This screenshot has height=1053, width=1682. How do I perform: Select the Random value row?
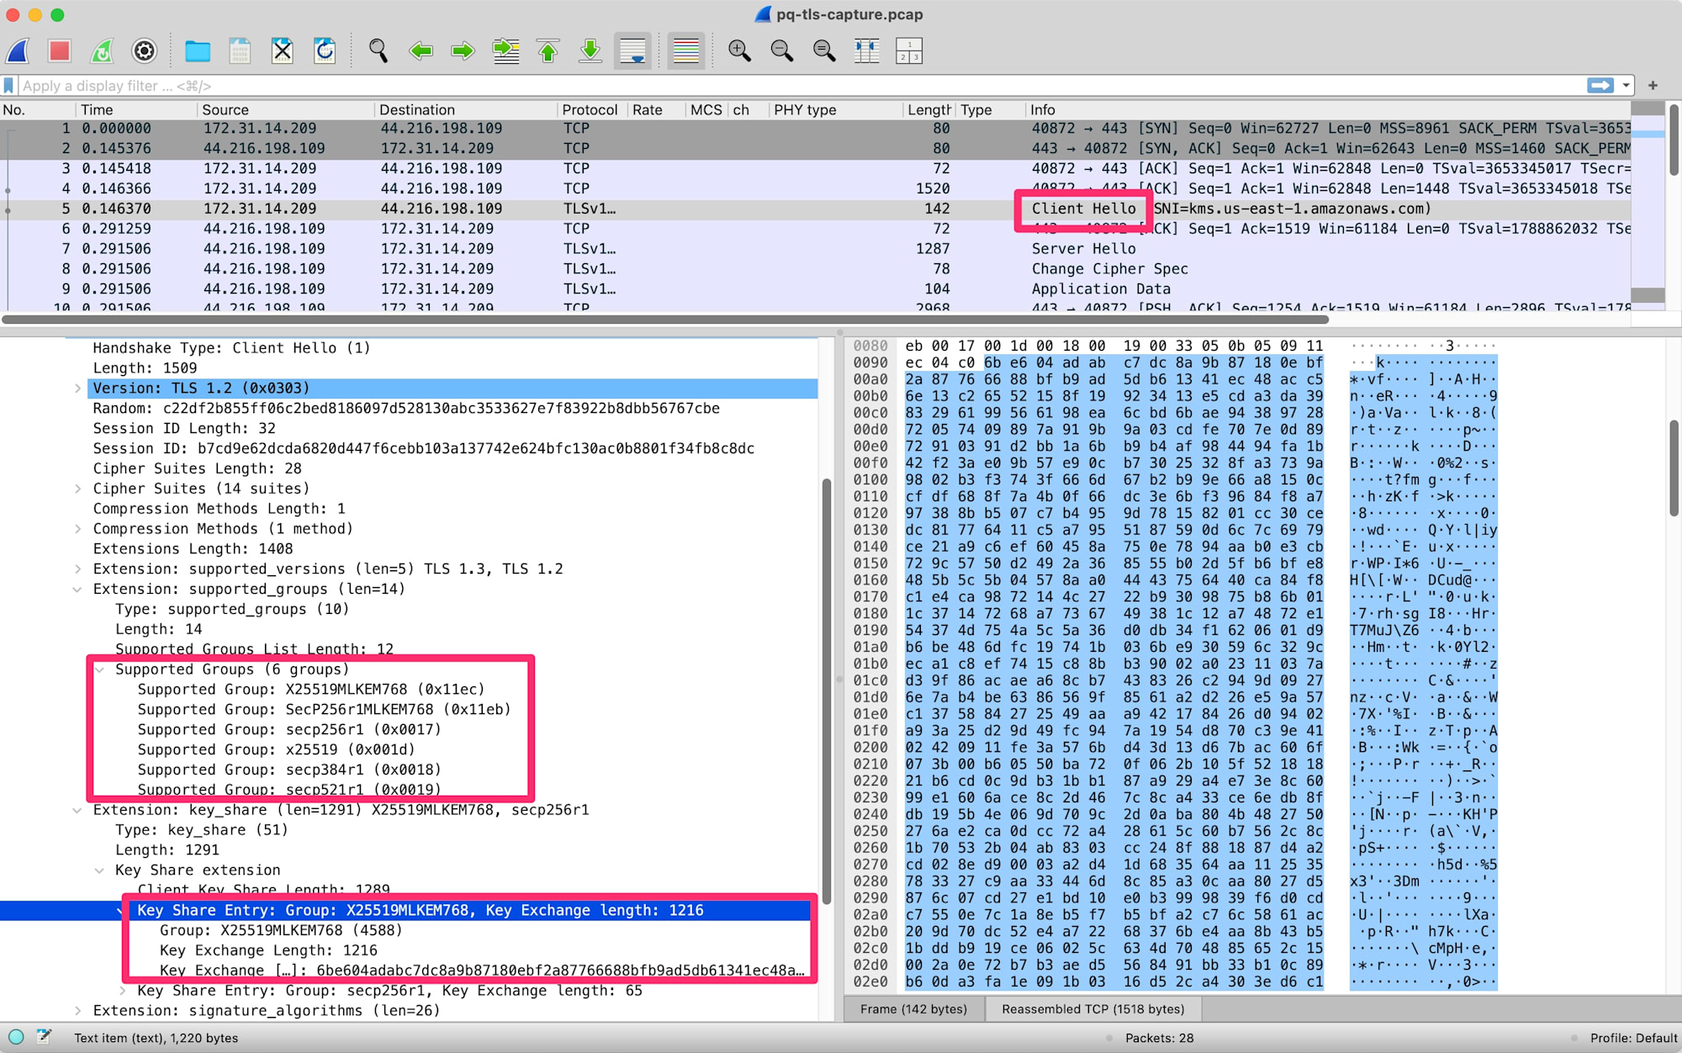[x=409, y=409]
